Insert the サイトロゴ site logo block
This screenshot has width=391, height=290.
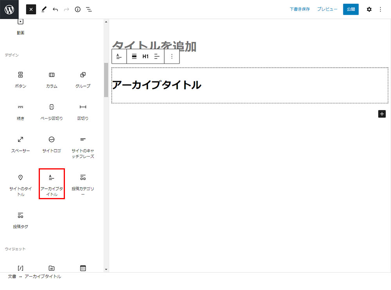click(52, 144)
